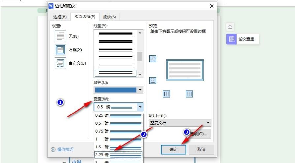The width and height of the screenshot is (295, 163).
Task: Choose the 0.25 磅 width option
Action: pyautogui.click(x=118, y=115)
